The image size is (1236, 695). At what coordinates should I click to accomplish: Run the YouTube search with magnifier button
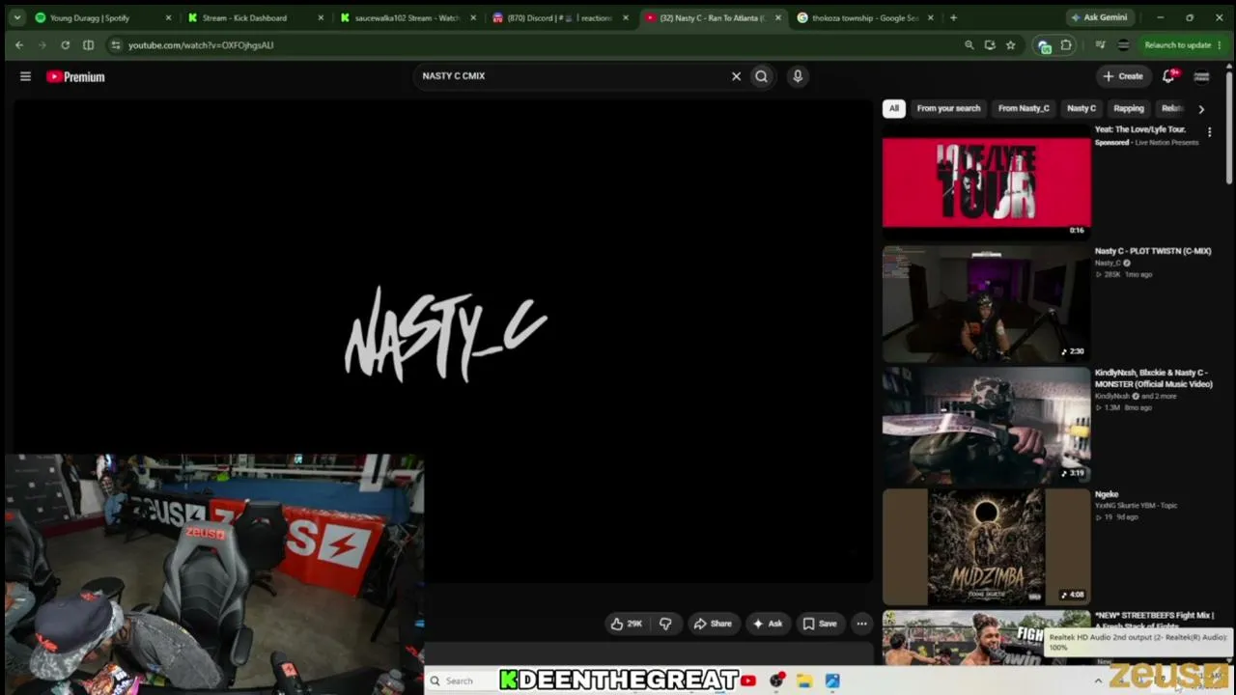[x=762, y=76]
